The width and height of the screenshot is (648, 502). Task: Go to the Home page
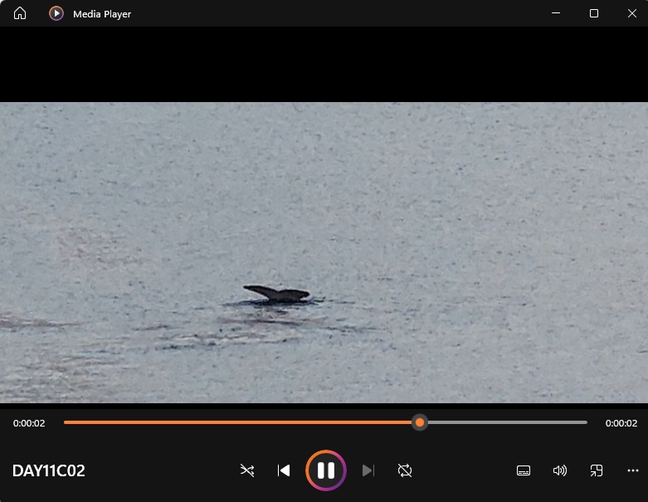tap(20, 13)
